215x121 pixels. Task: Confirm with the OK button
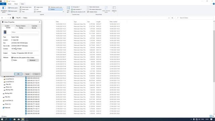coord(18,74)
